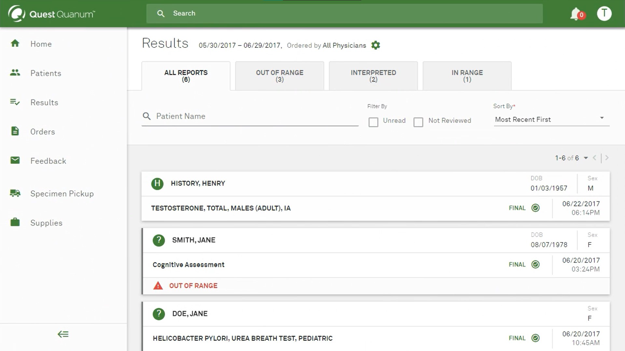
Task: Click the FINAL status on the Testosterone row
Action: click(x=517, y=208)
